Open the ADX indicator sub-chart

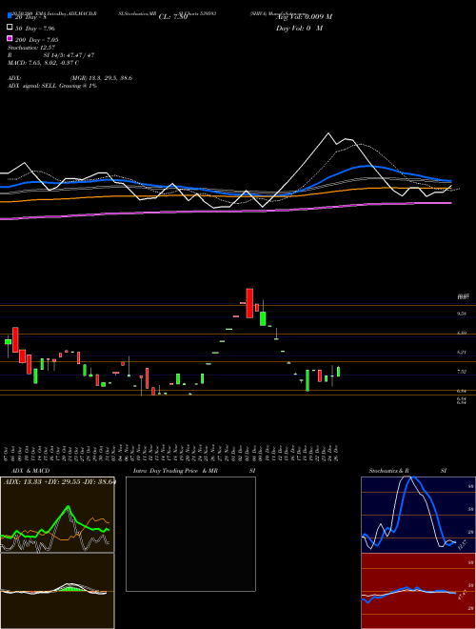pyautogui.click(x=57, y=515)
